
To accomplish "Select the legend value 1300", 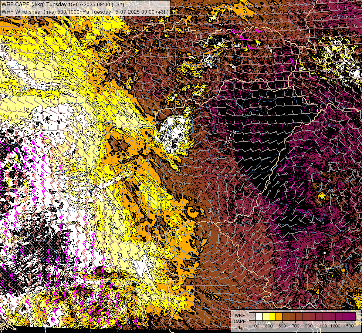I will [335, 326].
